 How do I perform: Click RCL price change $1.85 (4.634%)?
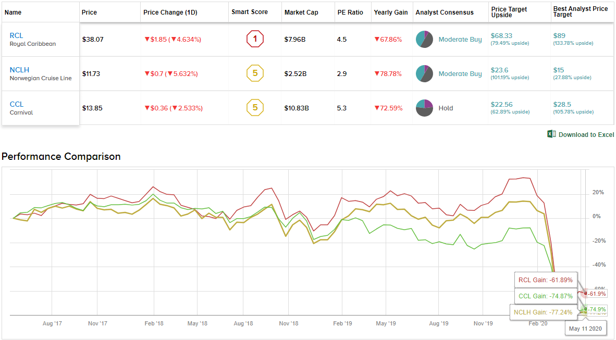pos(173,39)
